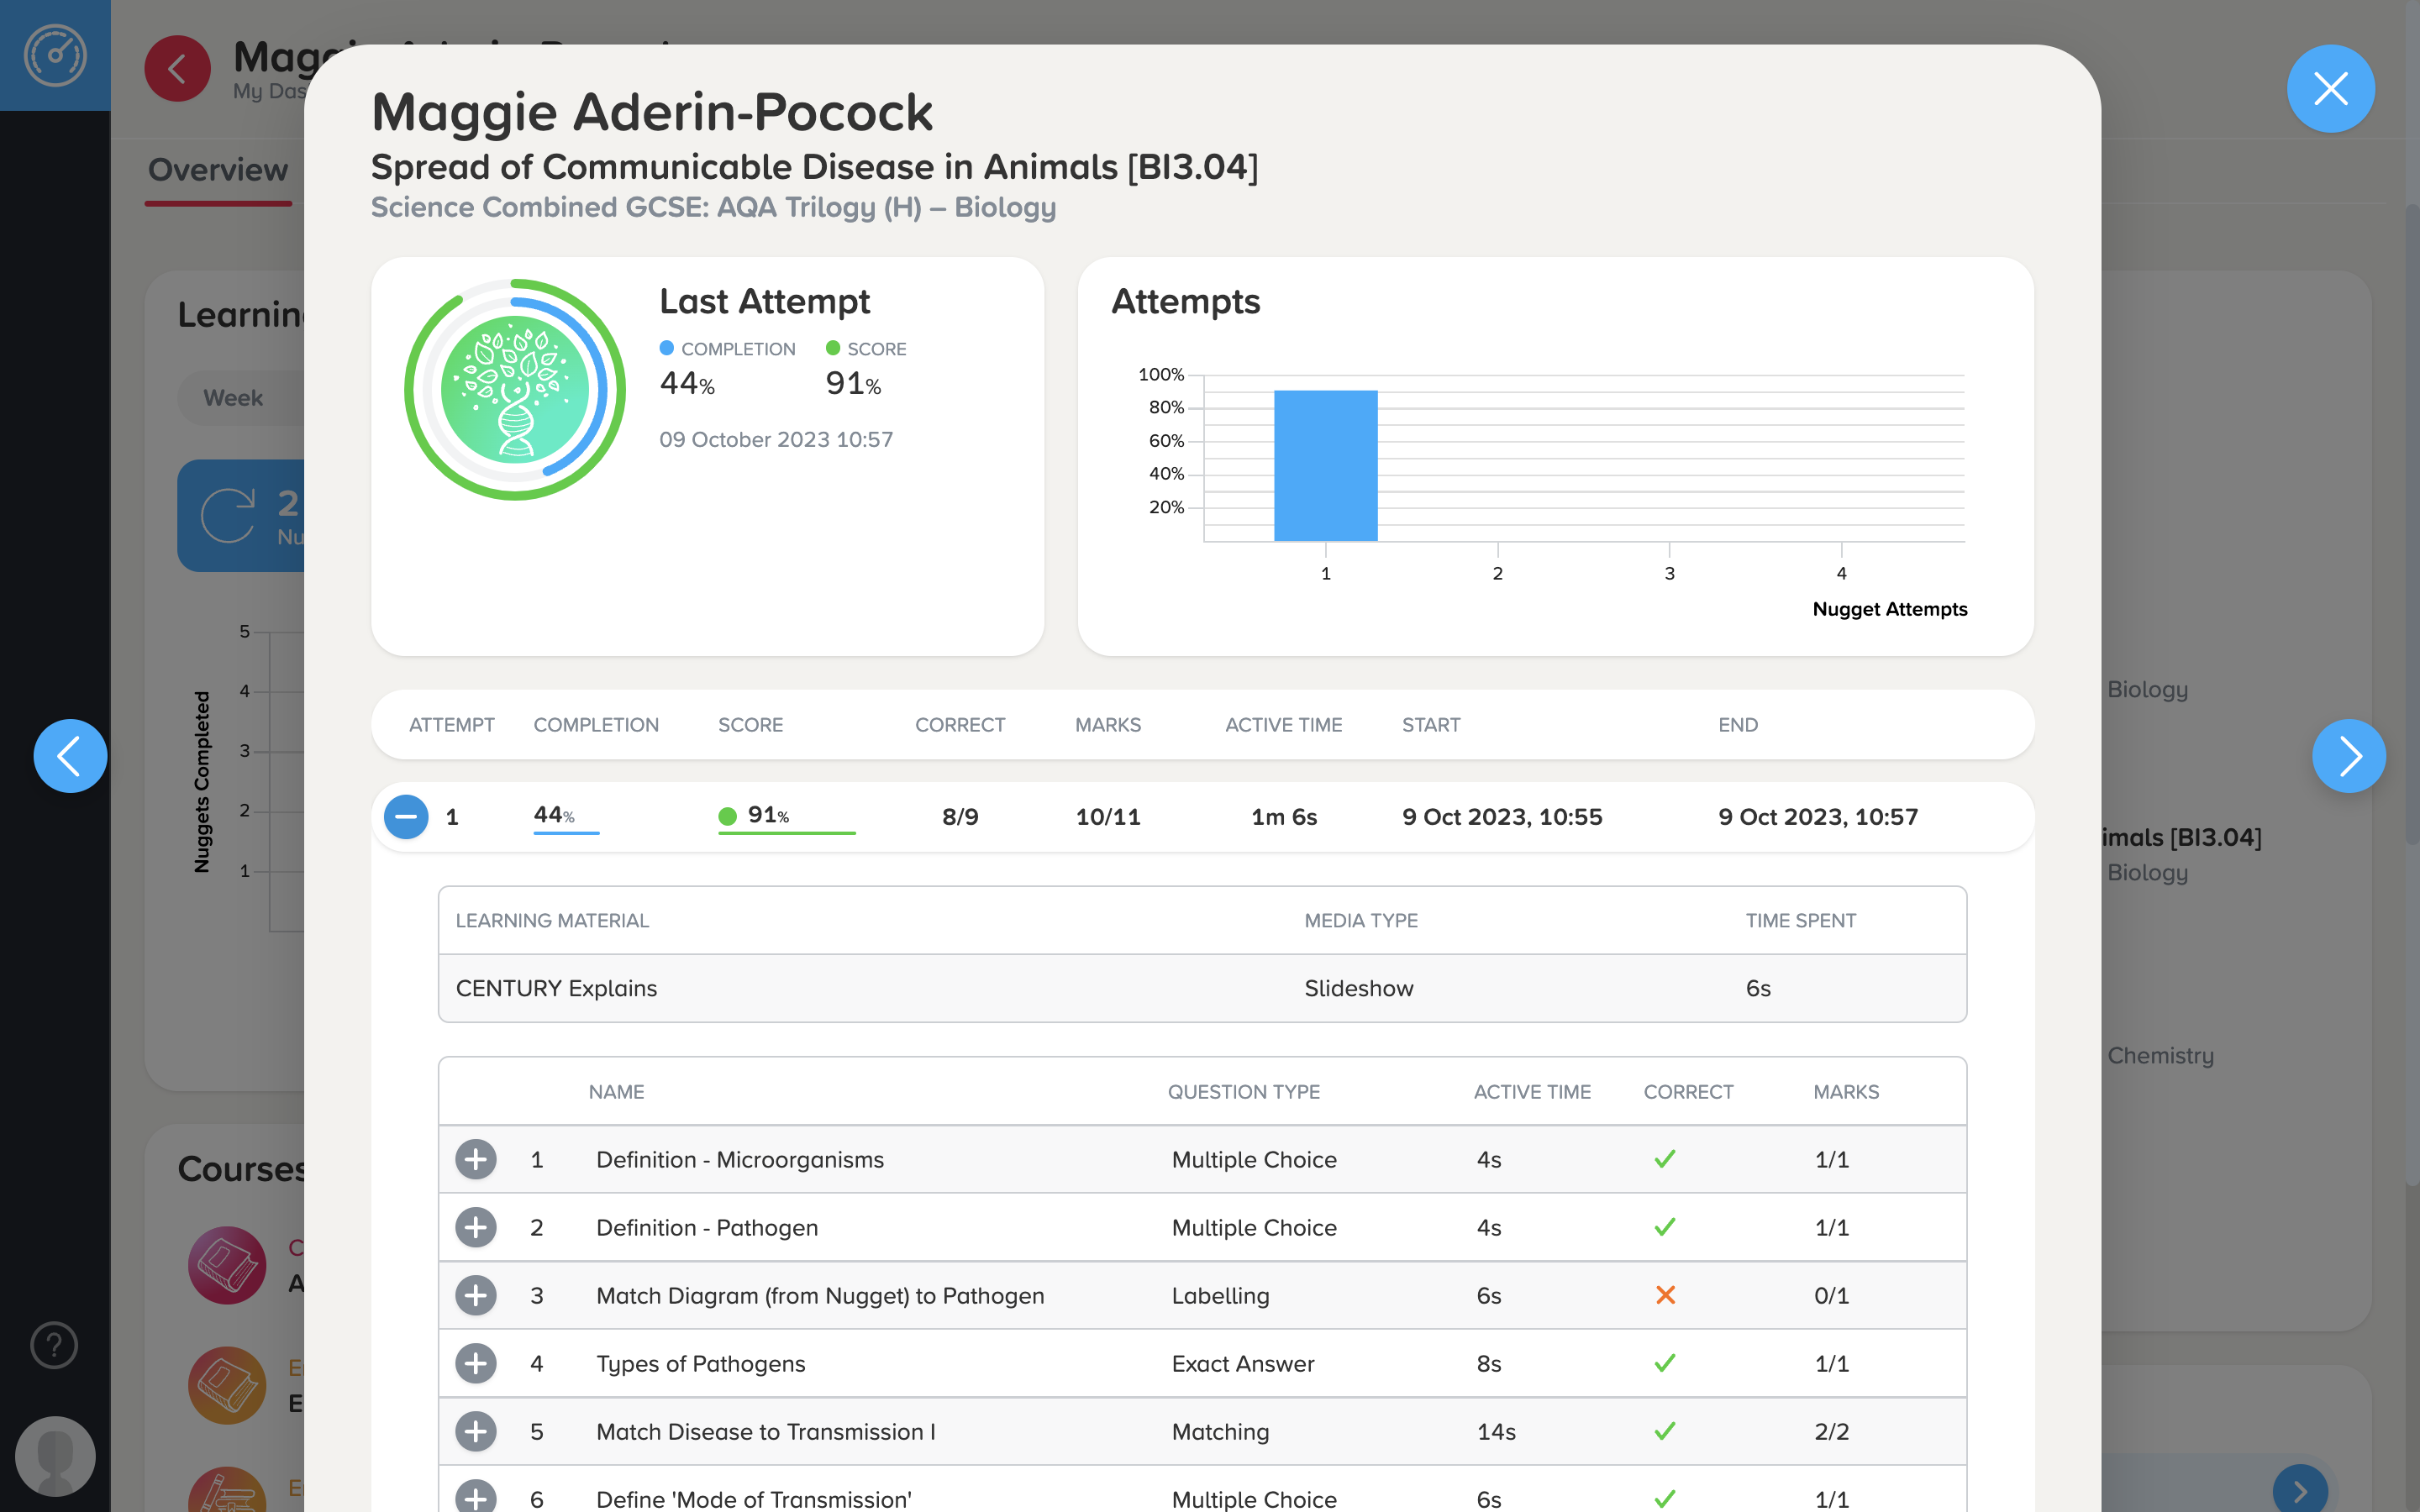Click the END column header
Viewport: 2420px width, 1512px height.
pyautogui.click(x=1738, y=725)
